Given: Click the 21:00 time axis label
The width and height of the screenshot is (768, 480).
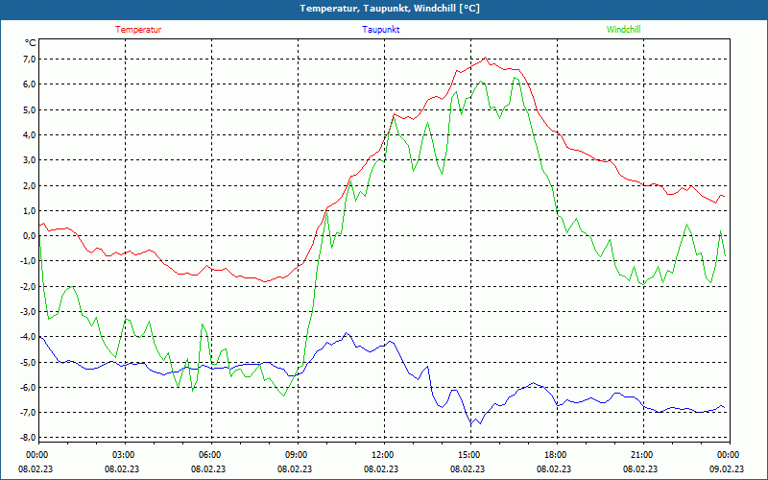Looking at the screenshot, I should (641, 454).
